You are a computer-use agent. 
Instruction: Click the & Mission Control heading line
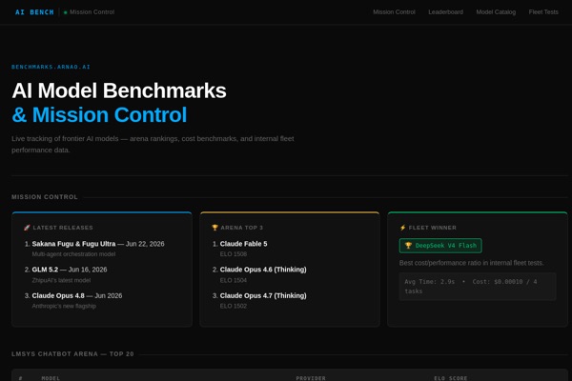(x=99, y=114)
